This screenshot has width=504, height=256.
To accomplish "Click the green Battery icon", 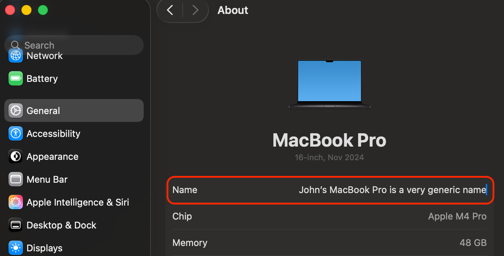I will coord(16,79).
